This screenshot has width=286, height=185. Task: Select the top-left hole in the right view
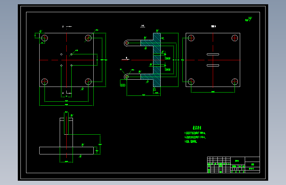pyautogui.click(x=191, y=38)
